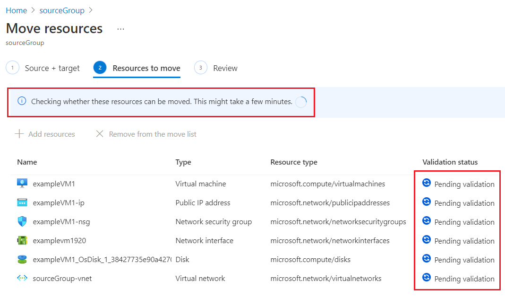
Task: Click the loading spinner in the info banner
Action: pyautogui.click(x=301, y=101)
